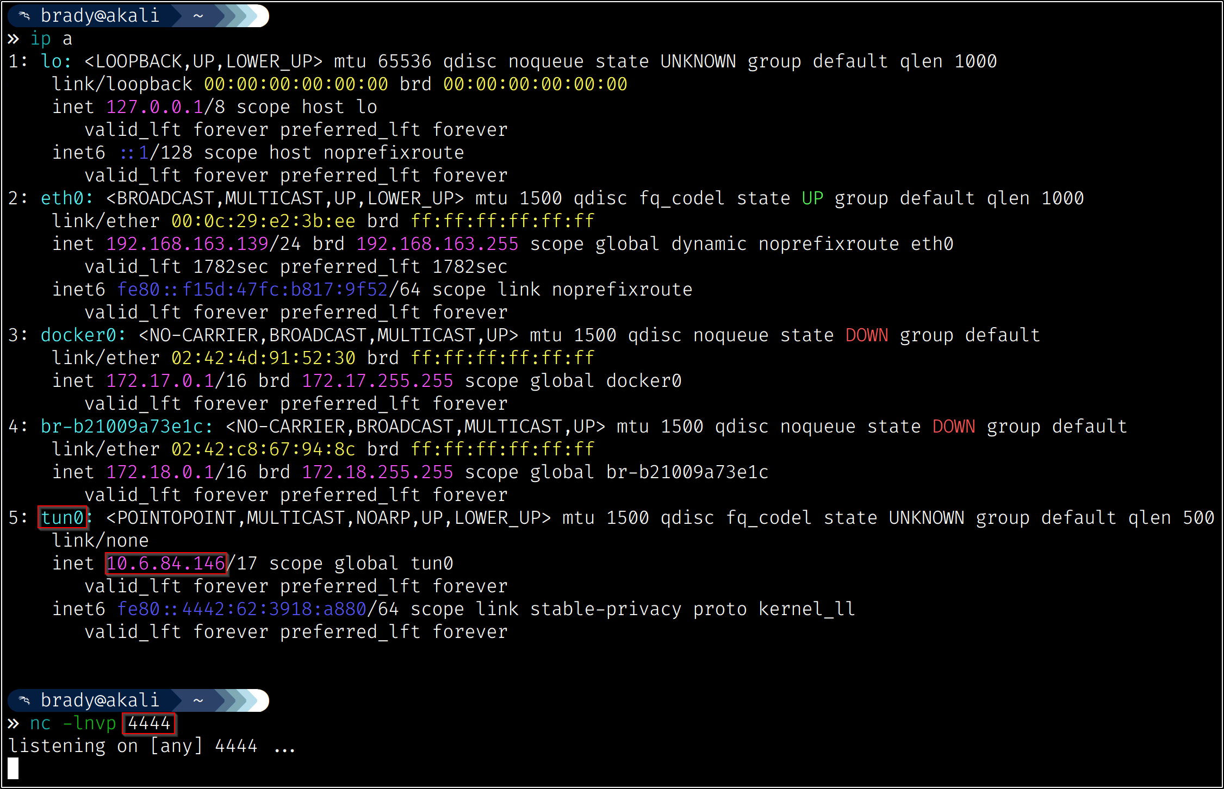Click the Kali dragon icon in the bottom prompt
1224x789 pixels.
click(24, 700)
